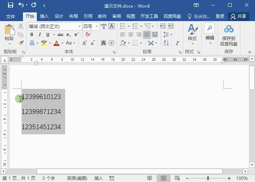Click Save to Baidu Netdisk icon
This screenshot has height=182, width=255.
pyautogui.click(x=228, y=36)
